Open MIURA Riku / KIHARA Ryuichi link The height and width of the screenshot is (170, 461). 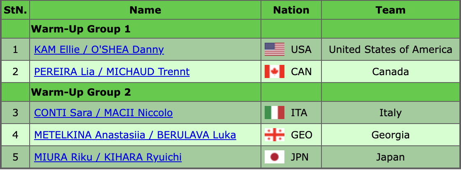point(108,157)
